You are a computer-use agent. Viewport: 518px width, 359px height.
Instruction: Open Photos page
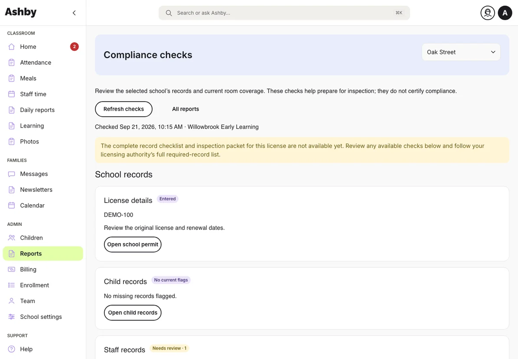tap(43, 141)
